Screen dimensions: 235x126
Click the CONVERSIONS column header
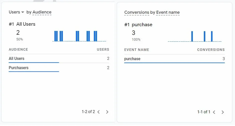[x=211, y=50]
